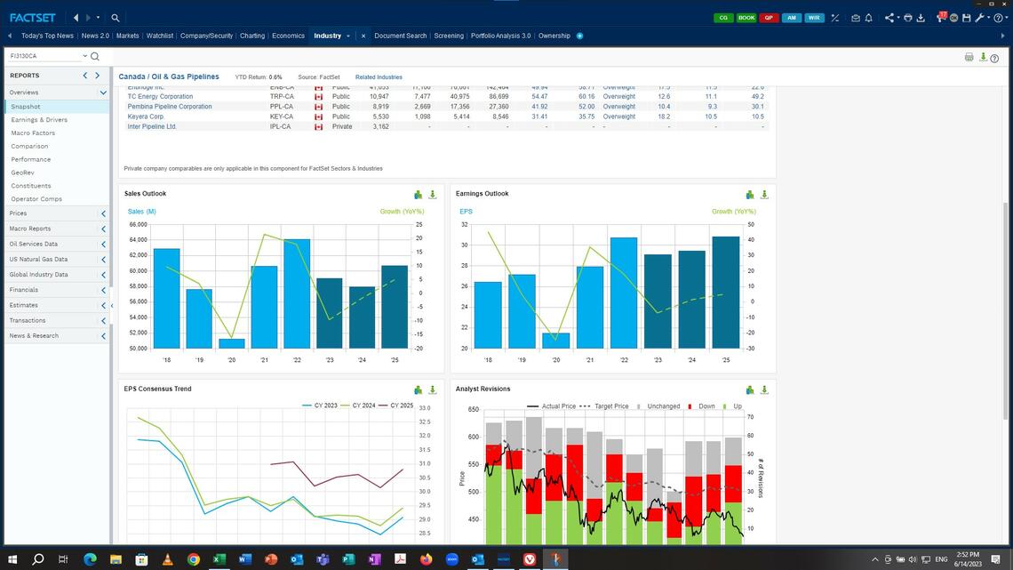The width and height of the screenshot is (1013, 570).
Task: Open the Related Industries link
Action: [x=379, y=77]
